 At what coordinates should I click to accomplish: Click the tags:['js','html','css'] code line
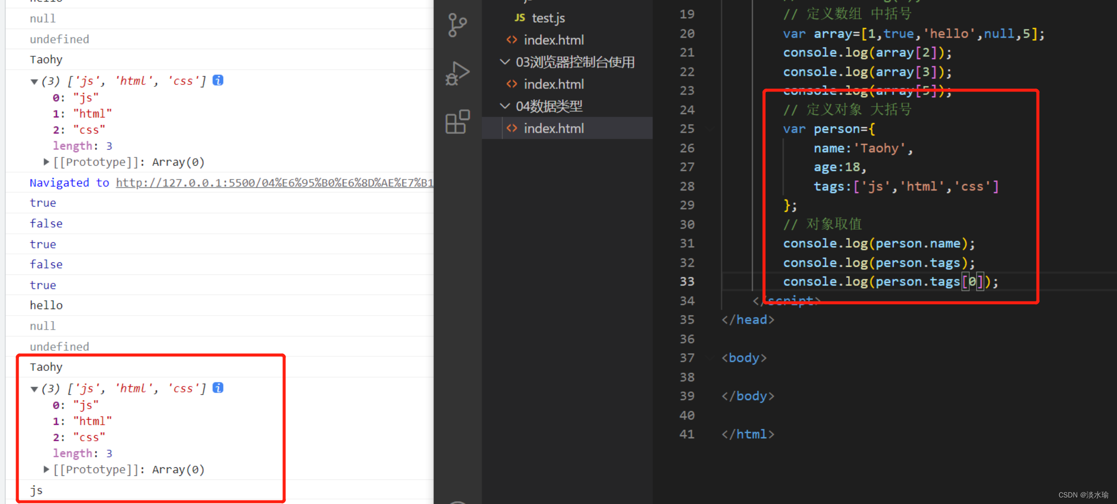coord(906,186)
